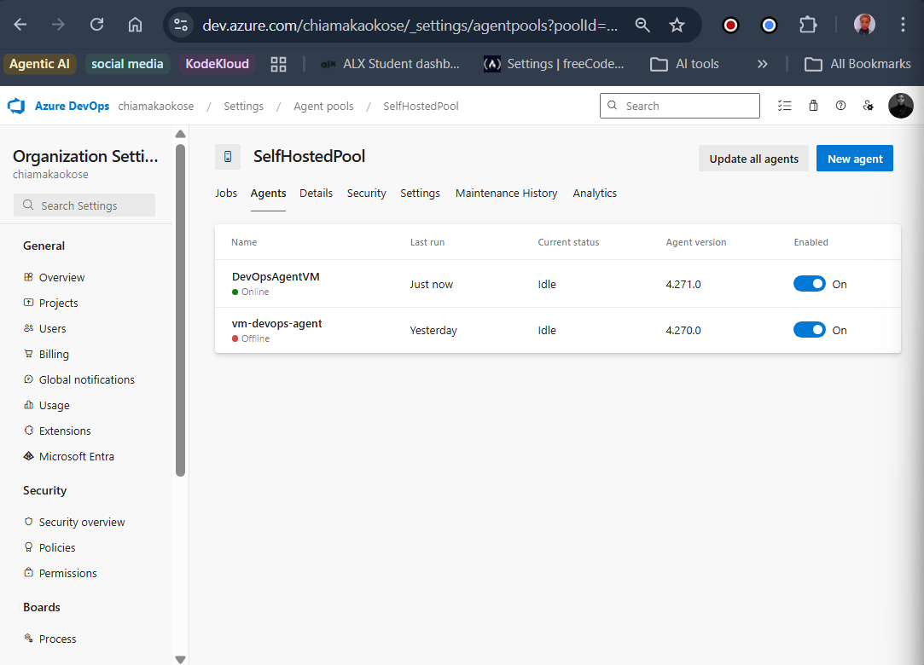Click the Update all agents button

753,159
